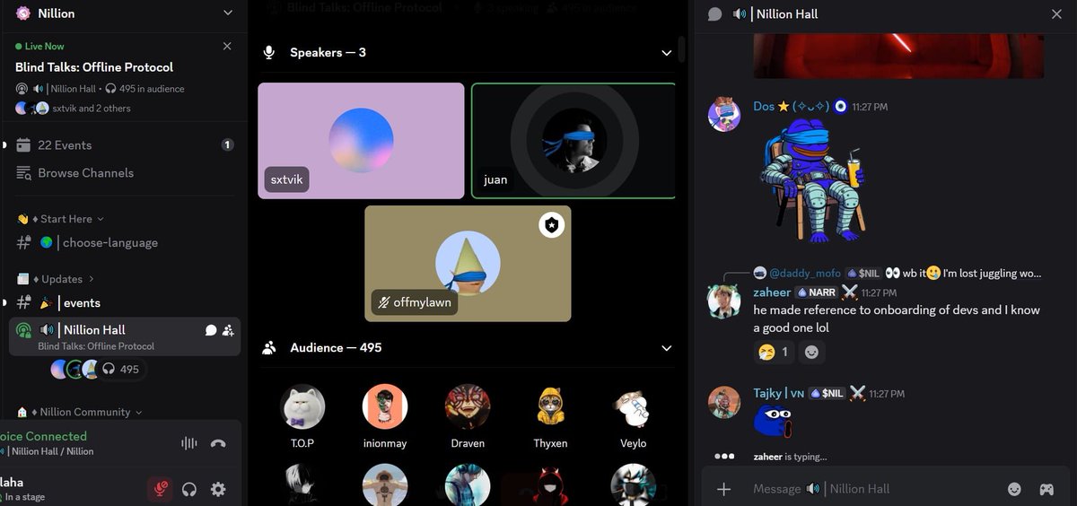Add a reaction to zaheer's message
Image resolution: width=1077 pixels, height=506 pixels.
[x=811, y=353]
